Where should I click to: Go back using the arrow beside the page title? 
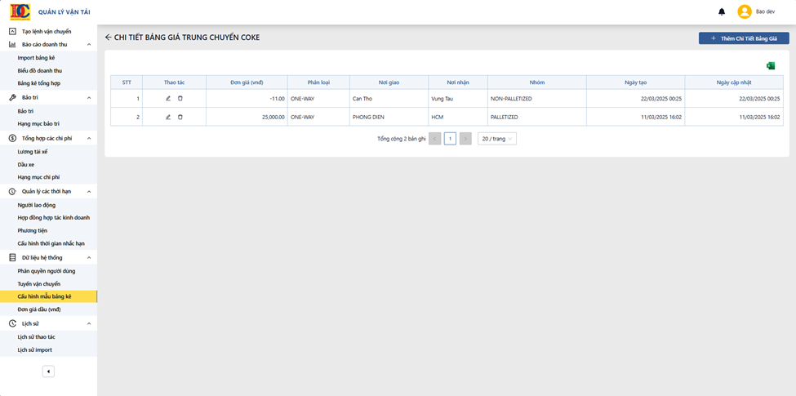pos(108,38)
